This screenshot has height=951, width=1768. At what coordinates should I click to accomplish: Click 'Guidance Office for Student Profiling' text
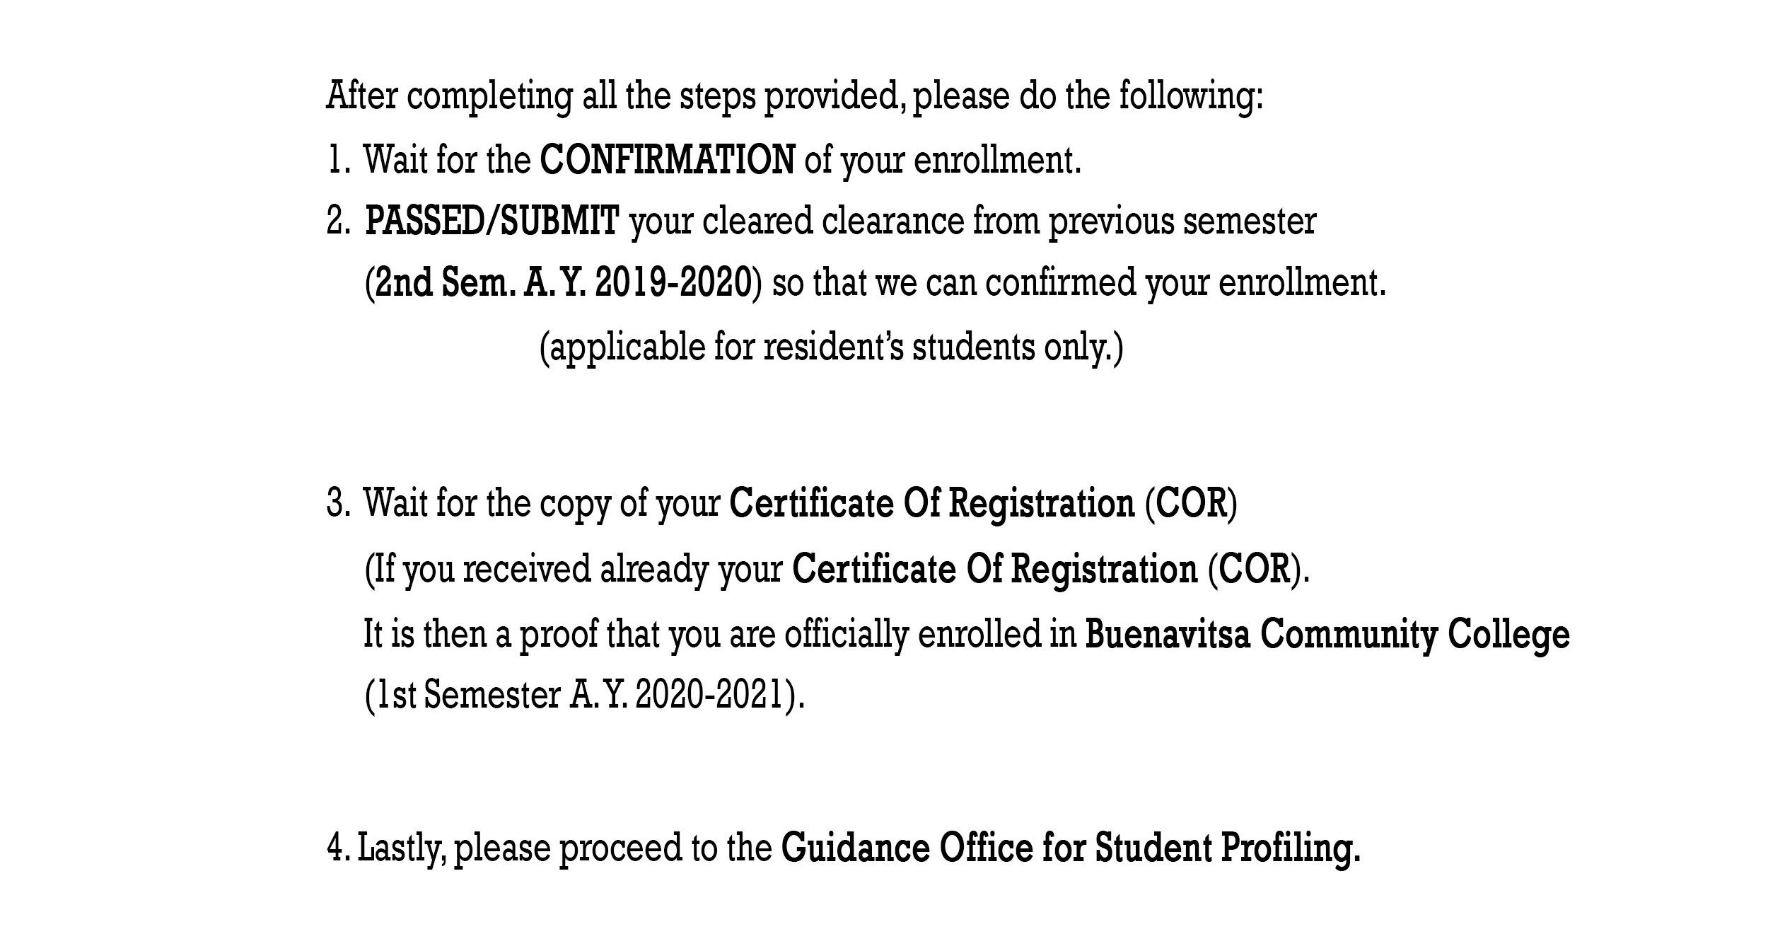(1070, 848)
